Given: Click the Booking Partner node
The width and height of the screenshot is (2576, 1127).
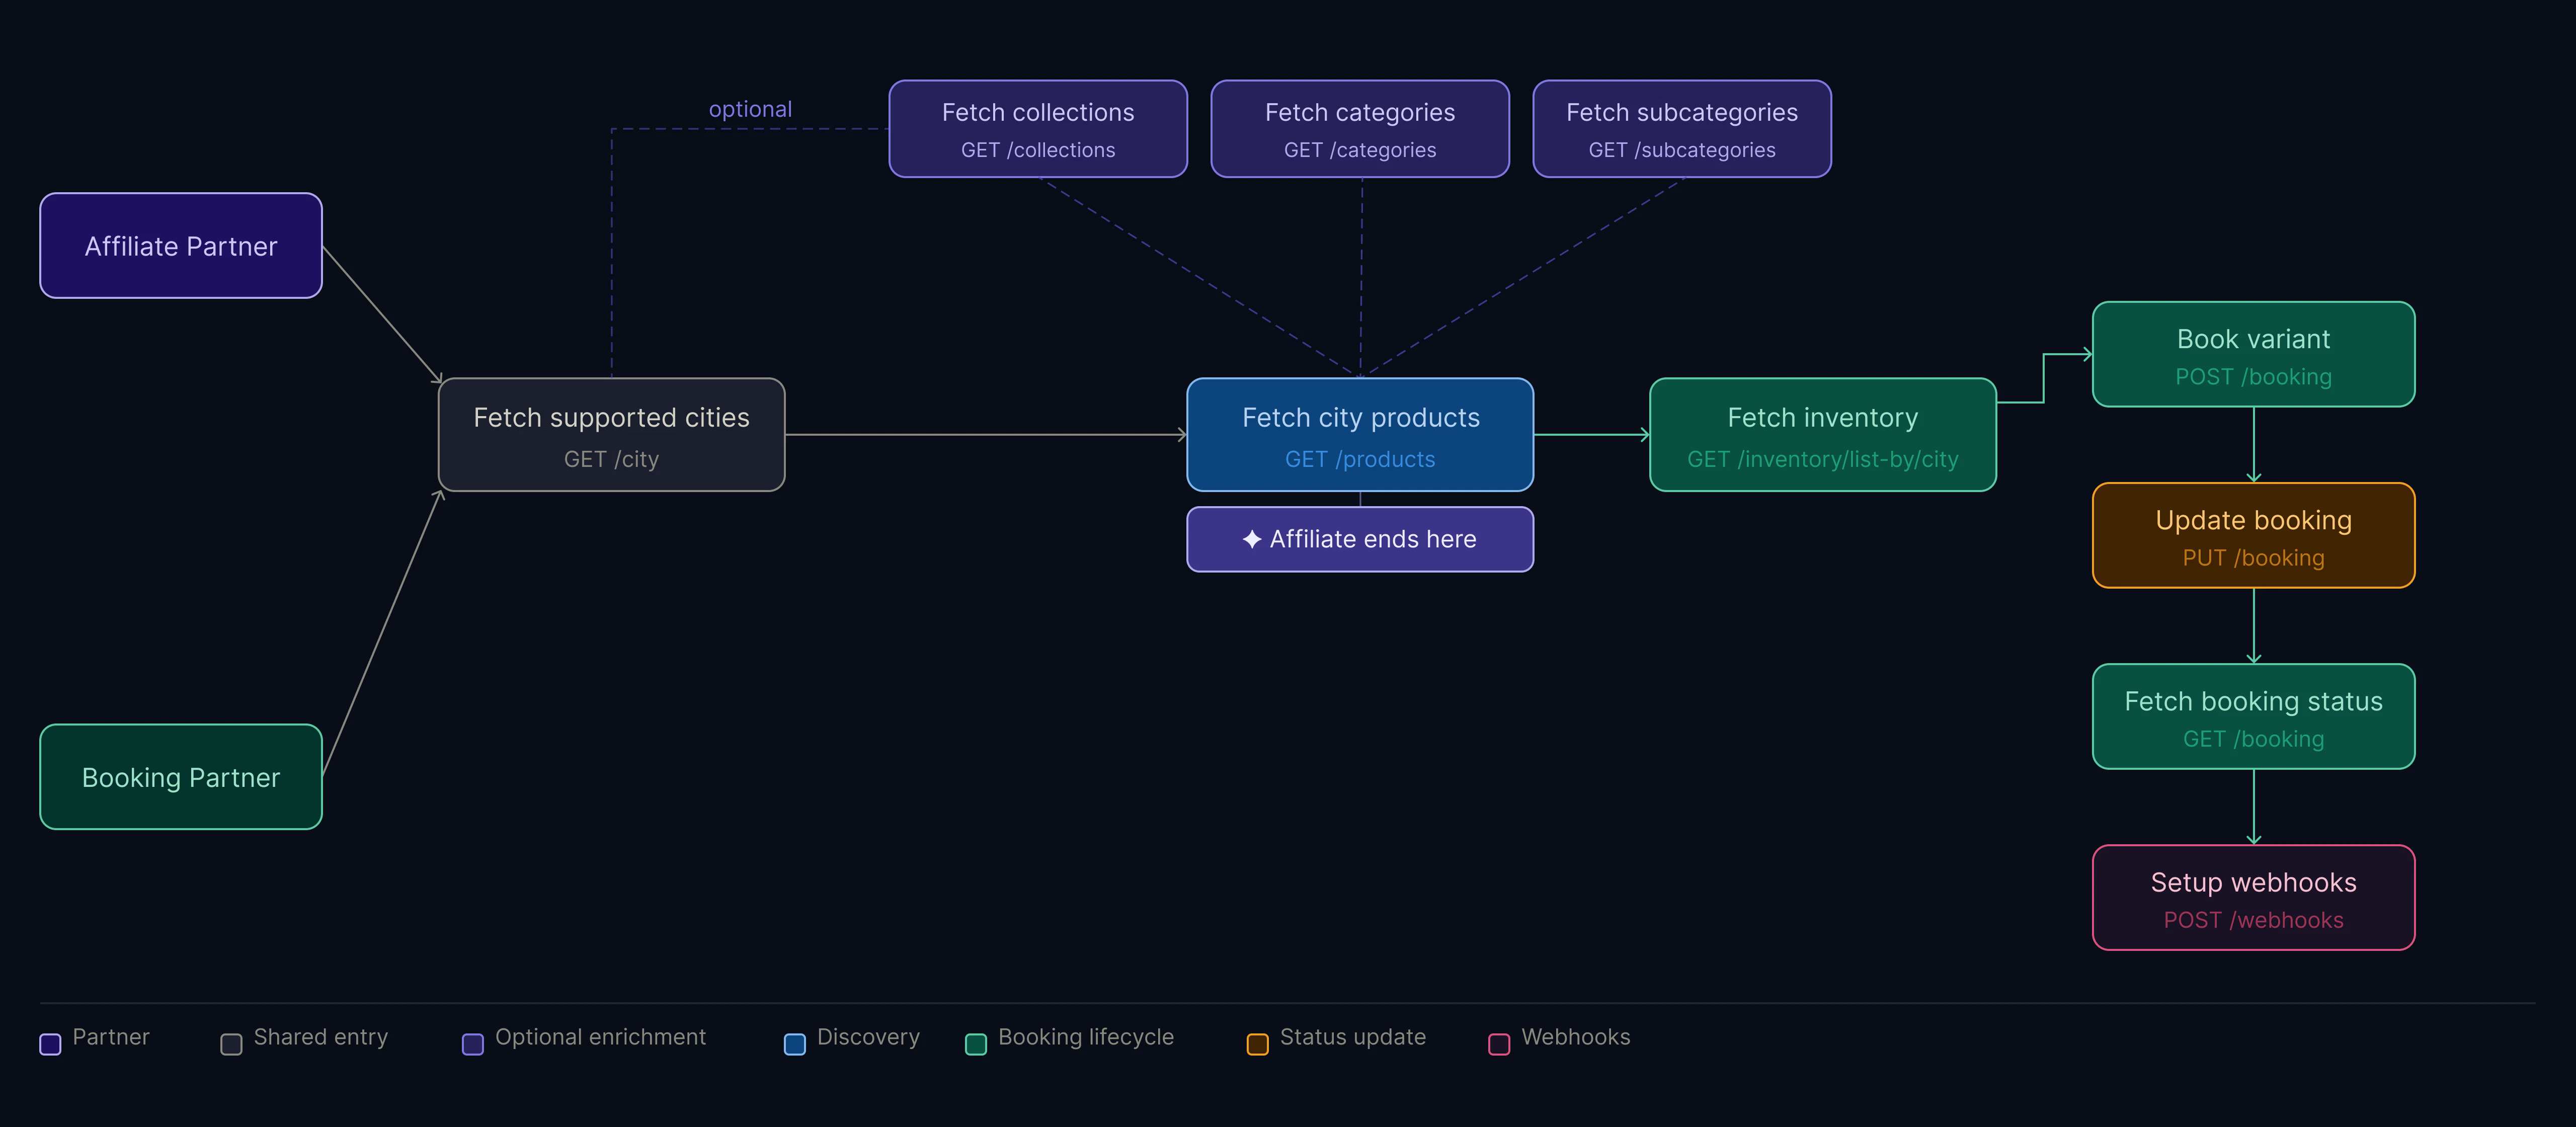Looking at the screenshot, I should [181, 777].
